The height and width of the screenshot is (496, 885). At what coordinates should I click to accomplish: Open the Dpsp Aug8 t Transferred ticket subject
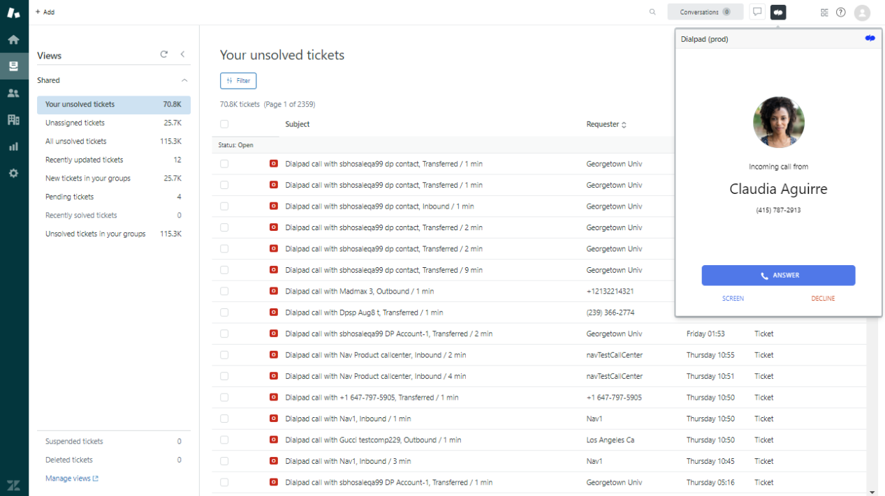(x=364, y=313)
